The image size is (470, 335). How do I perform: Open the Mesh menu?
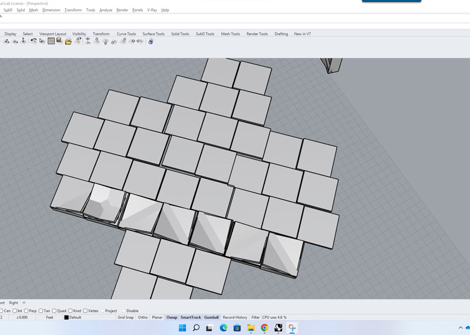(33, 10)
